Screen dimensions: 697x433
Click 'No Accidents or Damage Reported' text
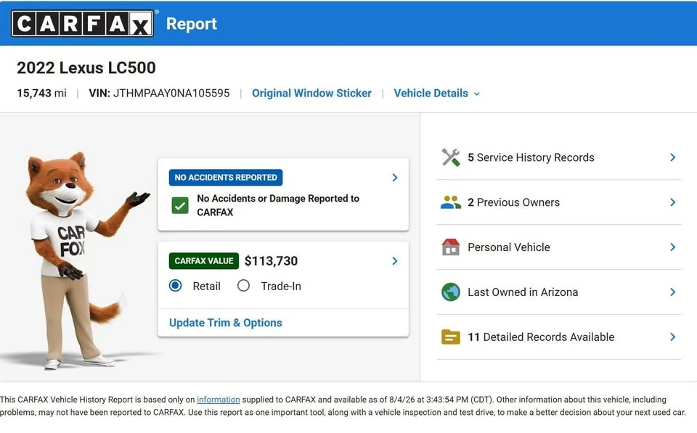point(278,205)
